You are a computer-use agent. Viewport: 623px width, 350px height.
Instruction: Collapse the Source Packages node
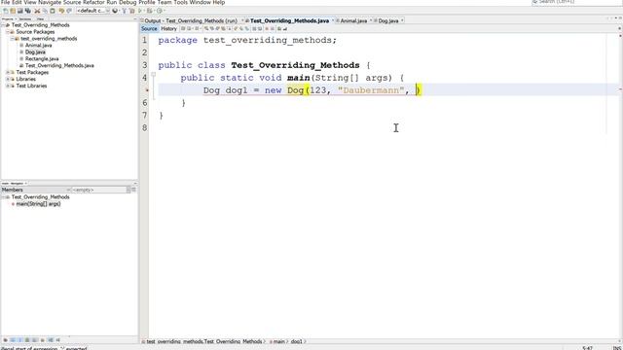point(8,32)
